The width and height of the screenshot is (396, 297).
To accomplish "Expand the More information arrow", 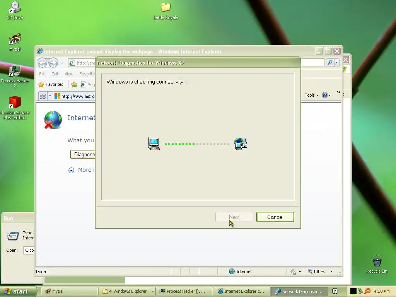I will 71,170.
